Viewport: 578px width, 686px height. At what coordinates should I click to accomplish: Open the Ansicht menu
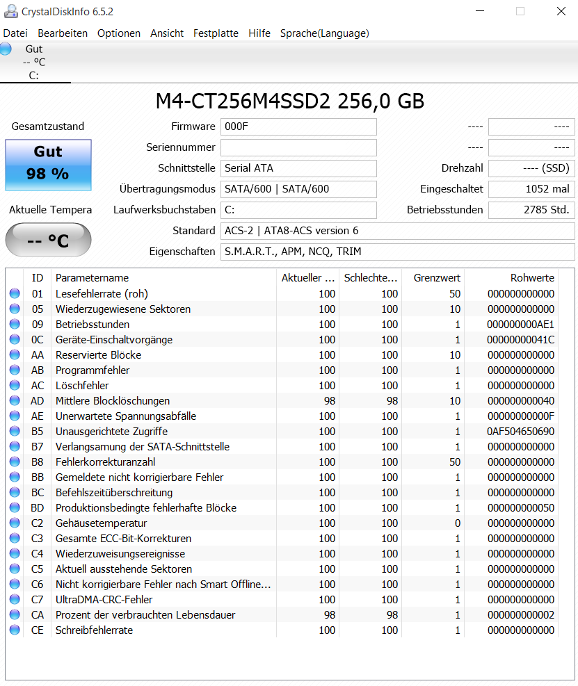point(167,33)
